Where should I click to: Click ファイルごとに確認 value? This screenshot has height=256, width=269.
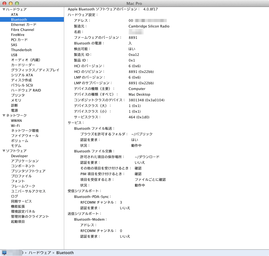tap(150, 180)
